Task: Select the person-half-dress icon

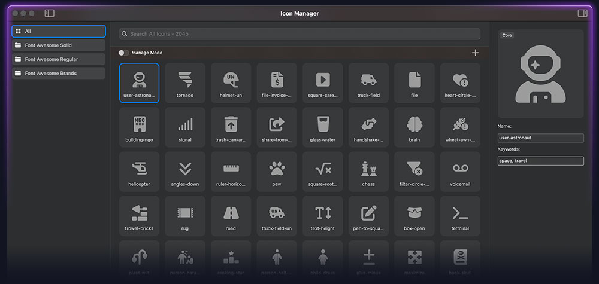Action: tap(277, 260)
